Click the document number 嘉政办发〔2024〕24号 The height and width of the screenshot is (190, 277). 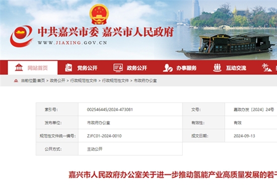pos(254,110)
